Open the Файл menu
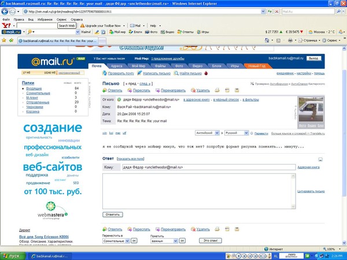347x260 pixels. pyautogui.click(x=6, y=20)
